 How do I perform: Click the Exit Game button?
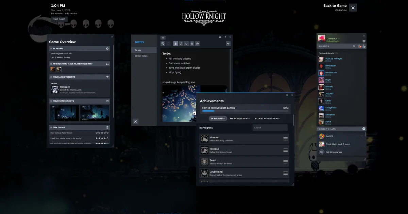pyautogui.click(x=59, y=19)
